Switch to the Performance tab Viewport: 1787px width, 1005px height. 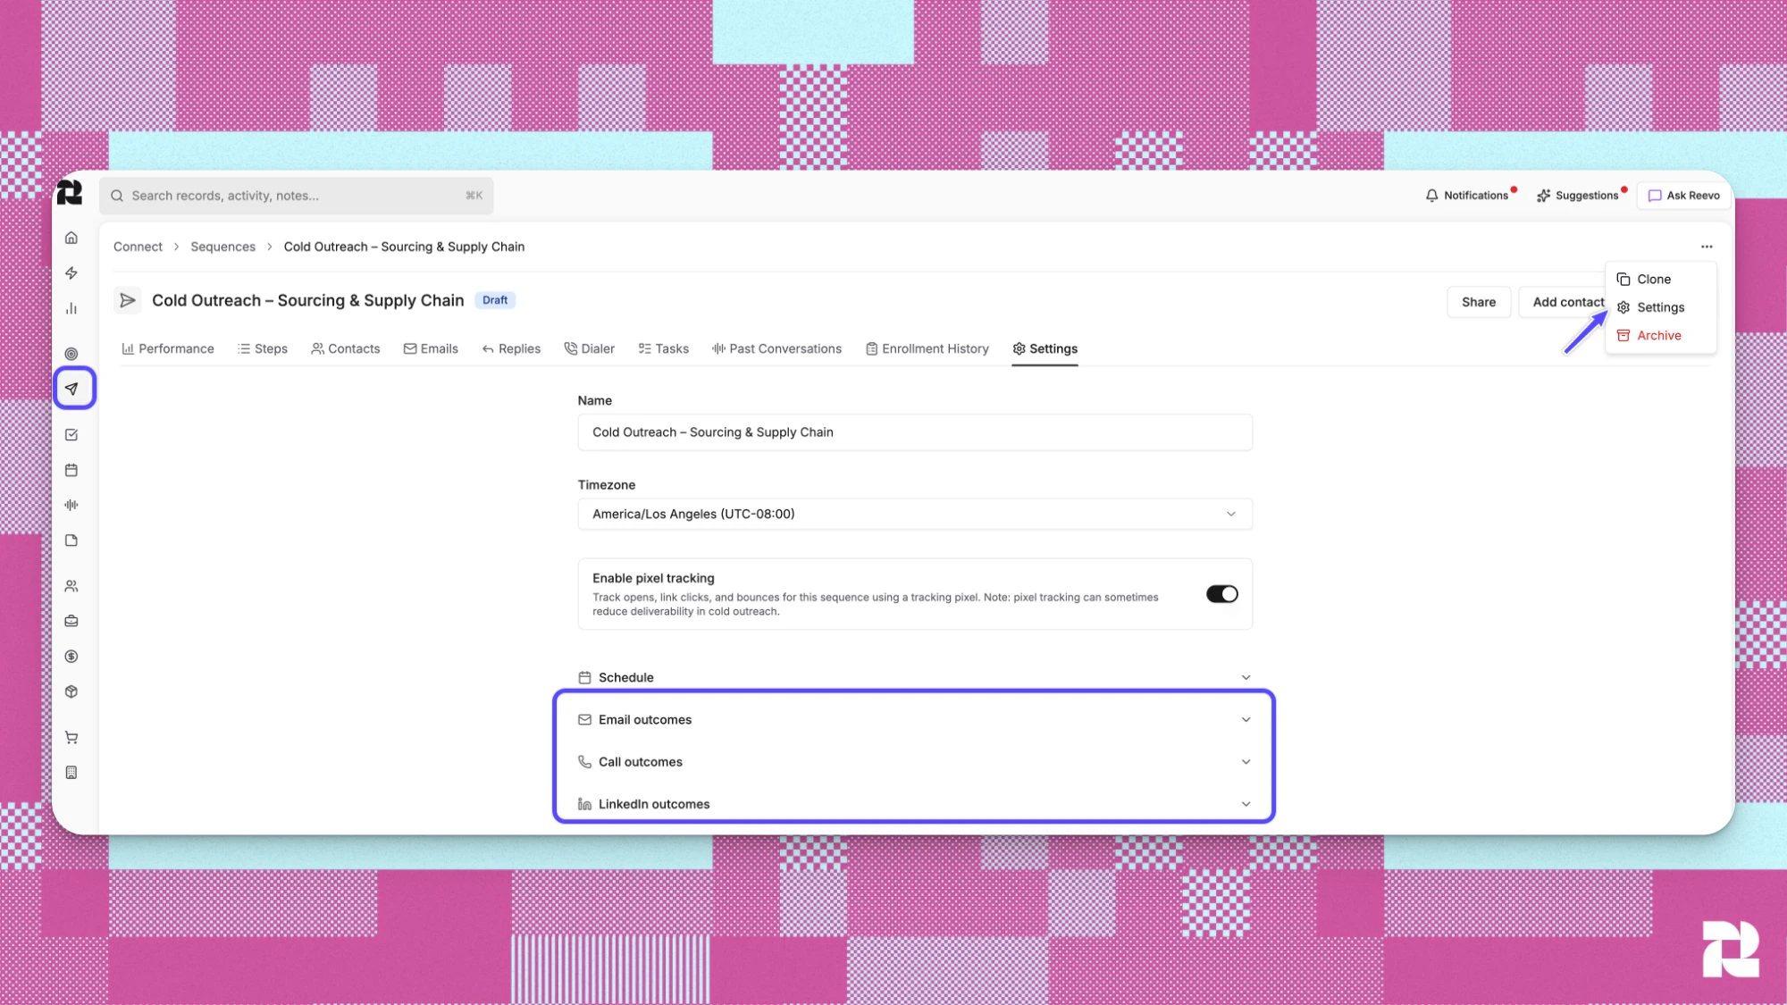click(x=168, y=348)
